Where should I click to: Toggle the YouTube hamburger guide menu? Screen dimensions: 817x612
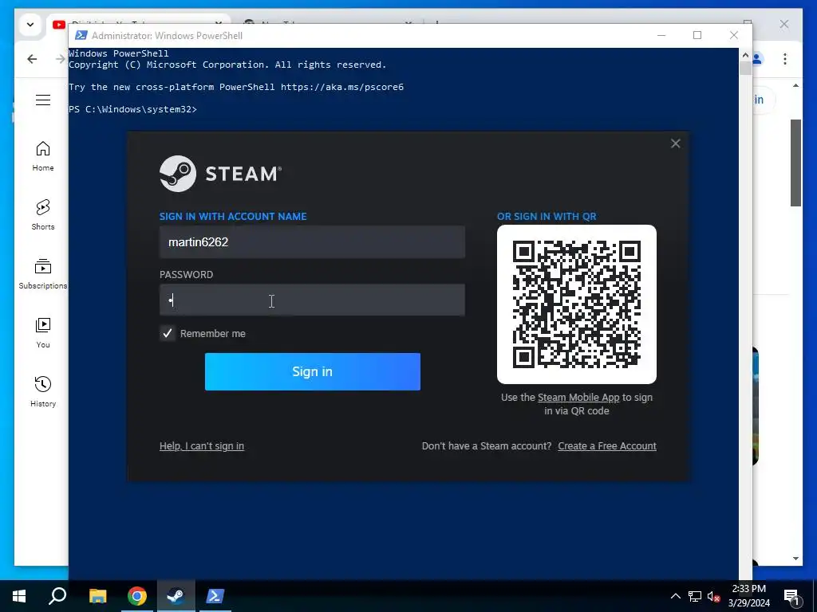[43, 100]
